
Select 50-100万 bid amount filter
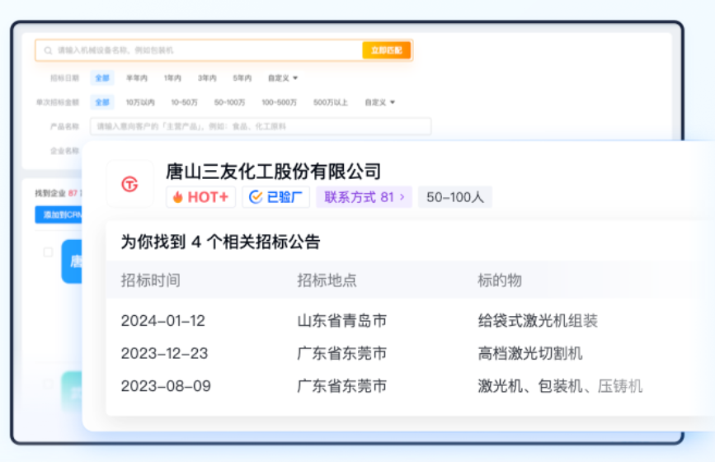[x=229, y=102]
